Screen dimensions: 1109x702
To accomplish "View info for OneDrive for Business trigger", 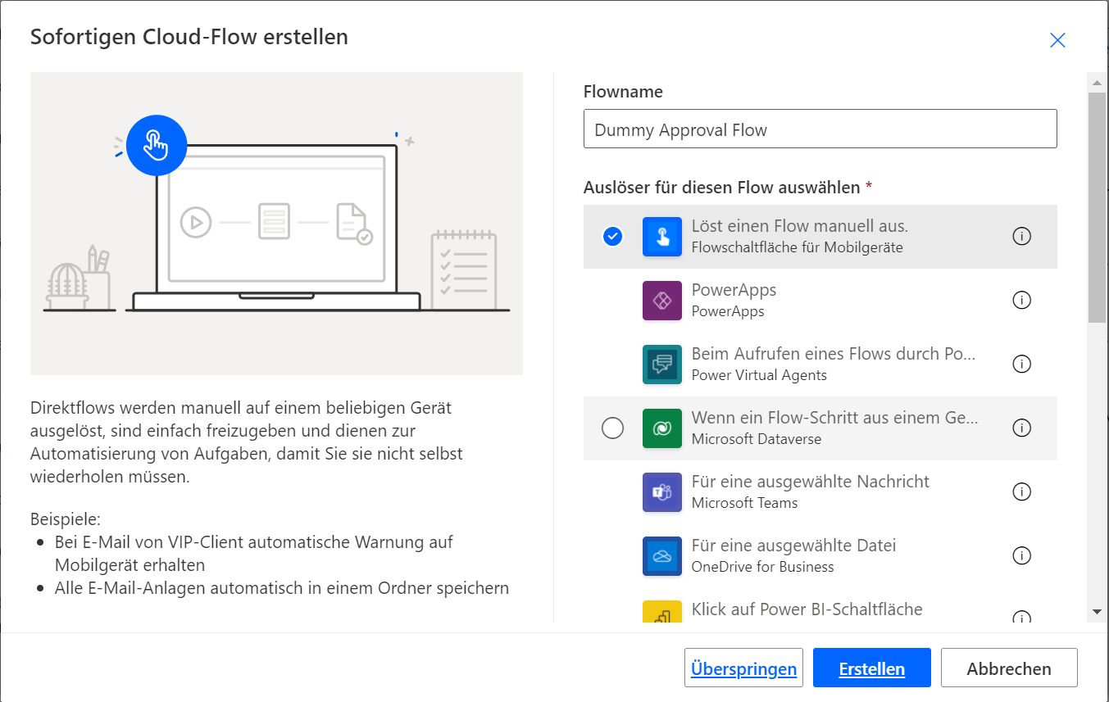I will (x=1021, y=555).
